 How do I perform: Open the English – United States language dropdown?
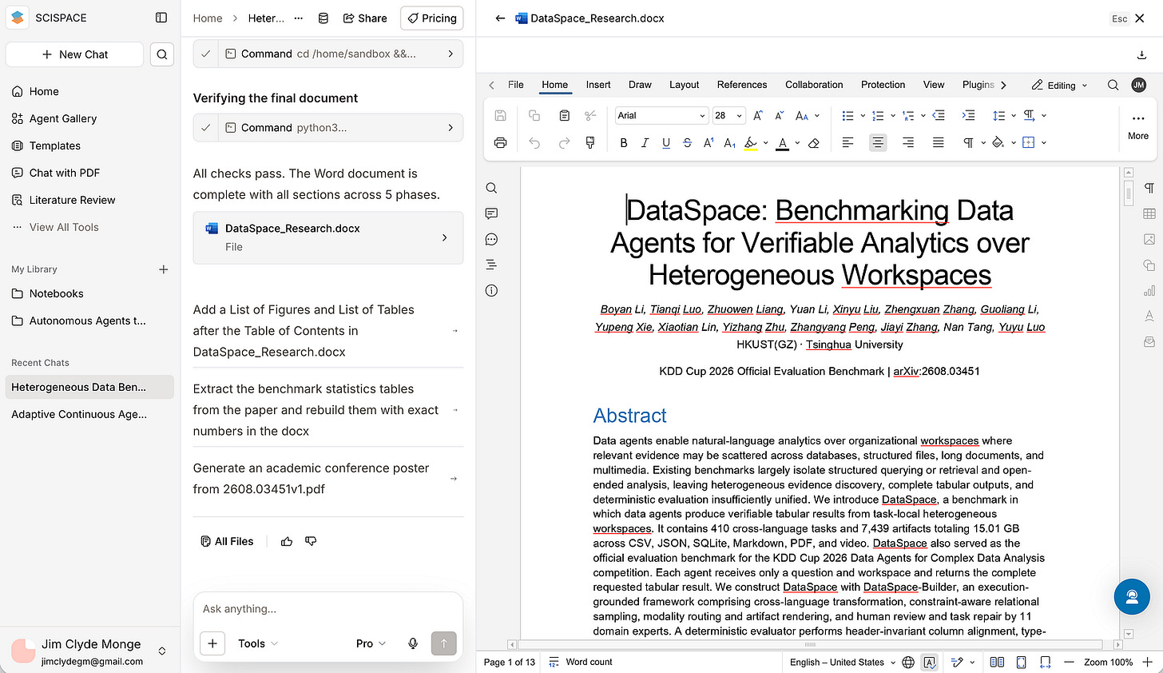(x=841, y=662)
